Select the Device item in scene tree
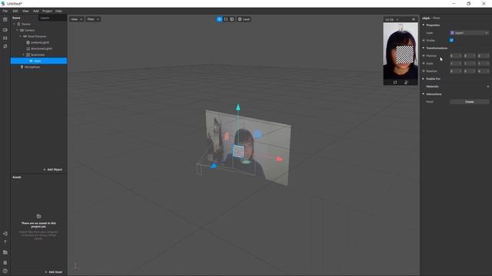 pos(26,24)
